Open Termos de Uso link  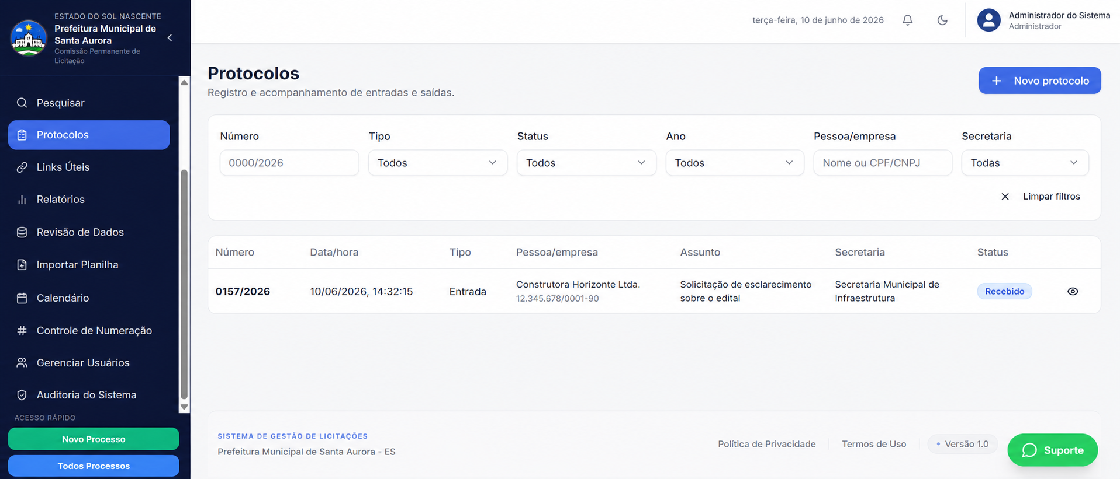click(874, 444)
